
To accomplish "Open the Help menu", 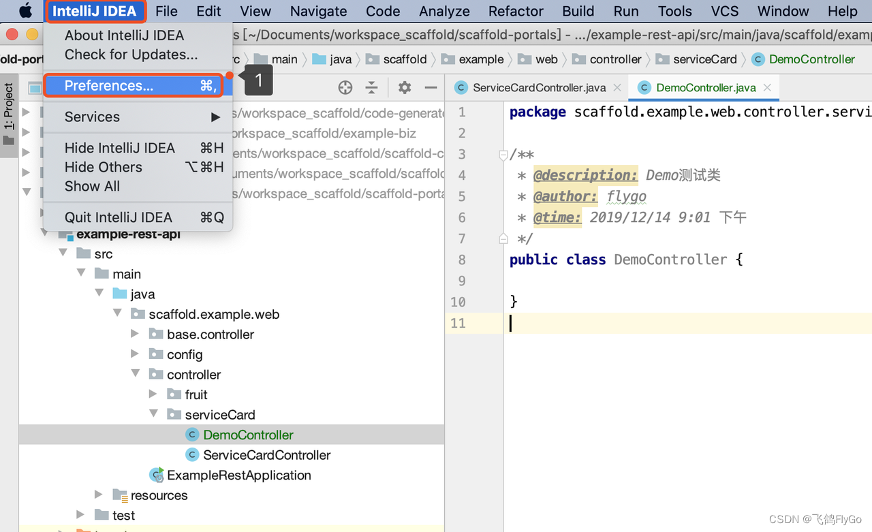I will 843,11.
